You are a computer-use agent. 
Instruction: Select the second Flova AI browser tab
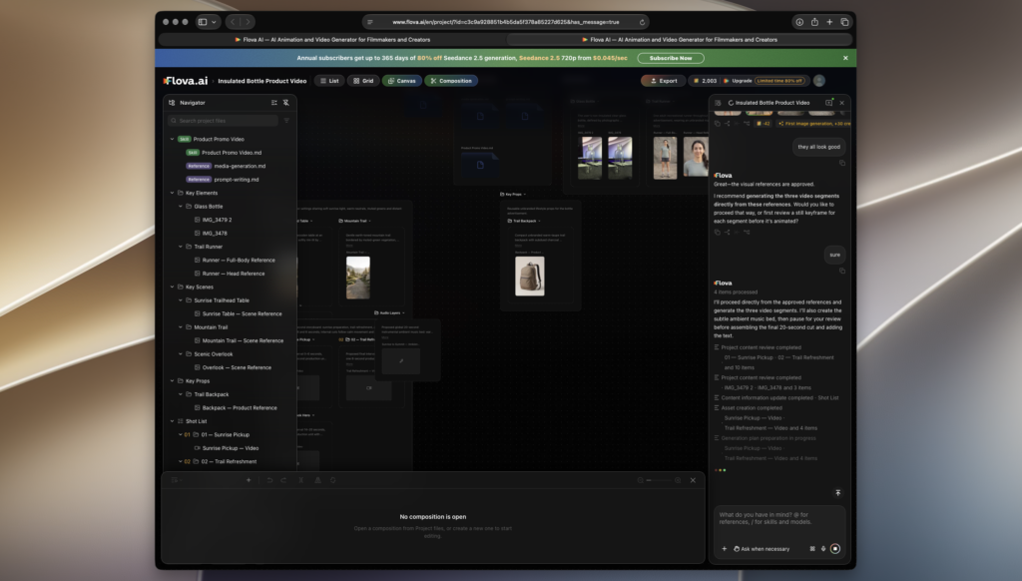pos(680,40)
